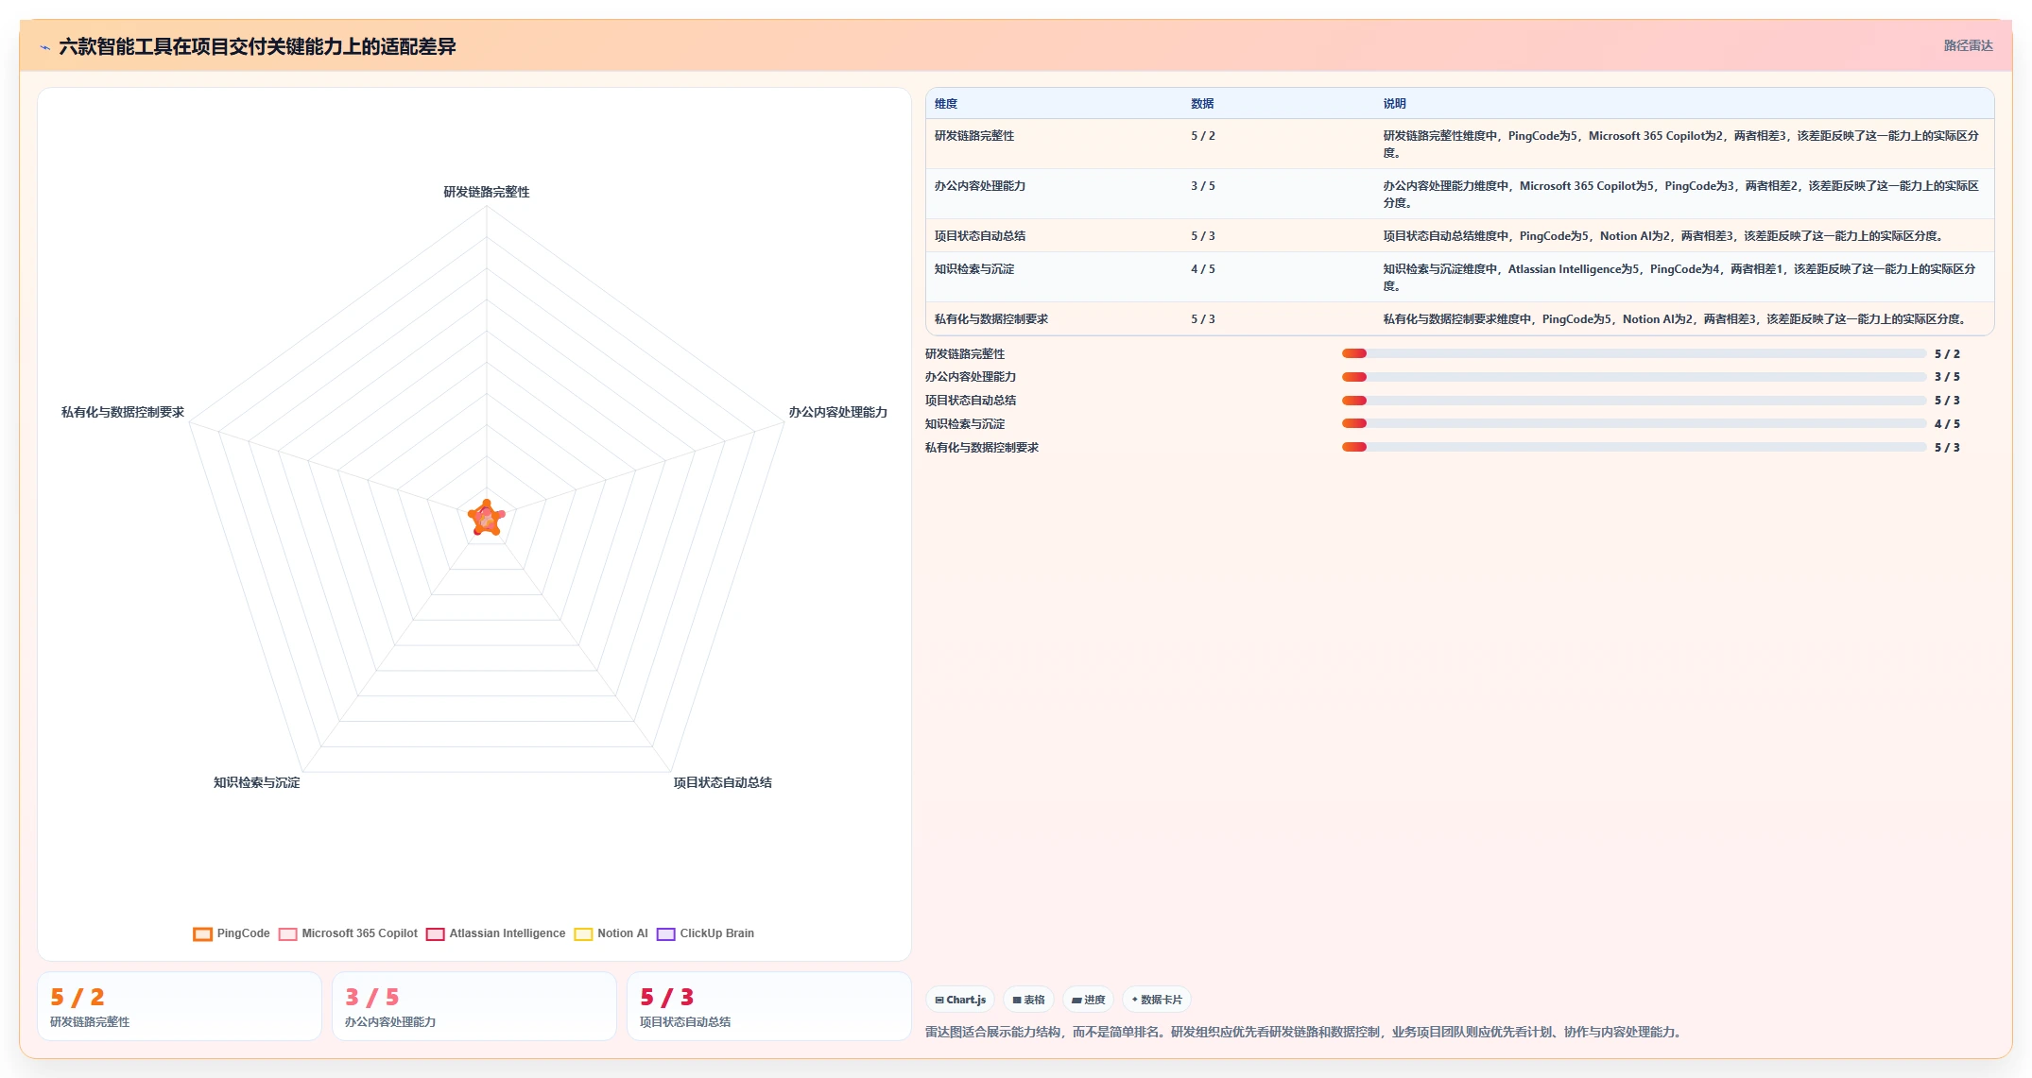Toggle Microsoft 365 Copilot legend item
The width and height of the screenshot is (2032, 1078).
tap(348, 933)
